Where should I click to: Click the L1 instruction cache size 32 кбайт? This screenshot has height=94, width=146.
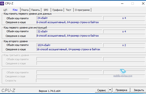pos(69,31)
